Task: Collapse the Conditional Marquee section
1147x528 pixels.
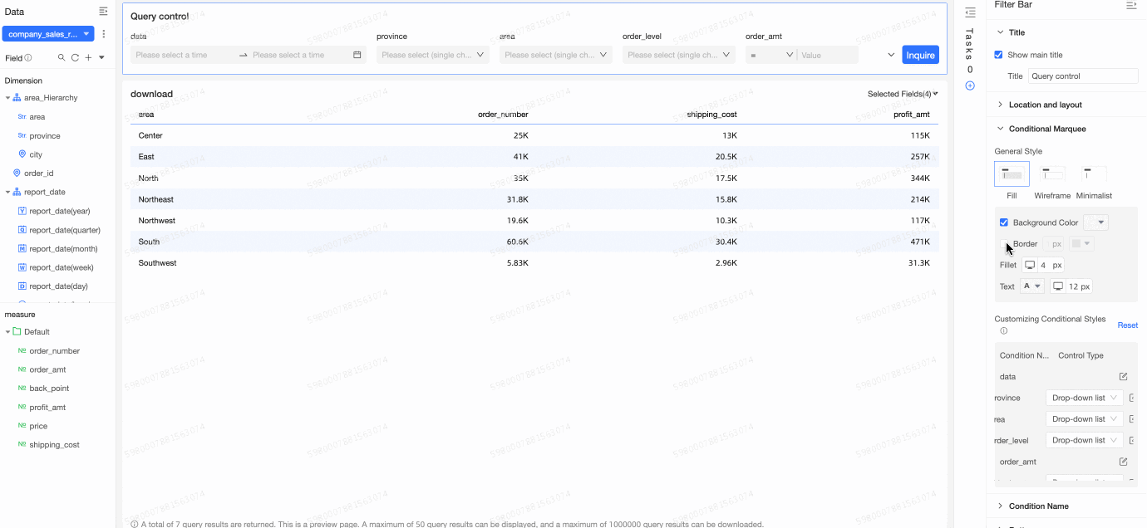Action: pyautogui.click(x=1000, y=129)
